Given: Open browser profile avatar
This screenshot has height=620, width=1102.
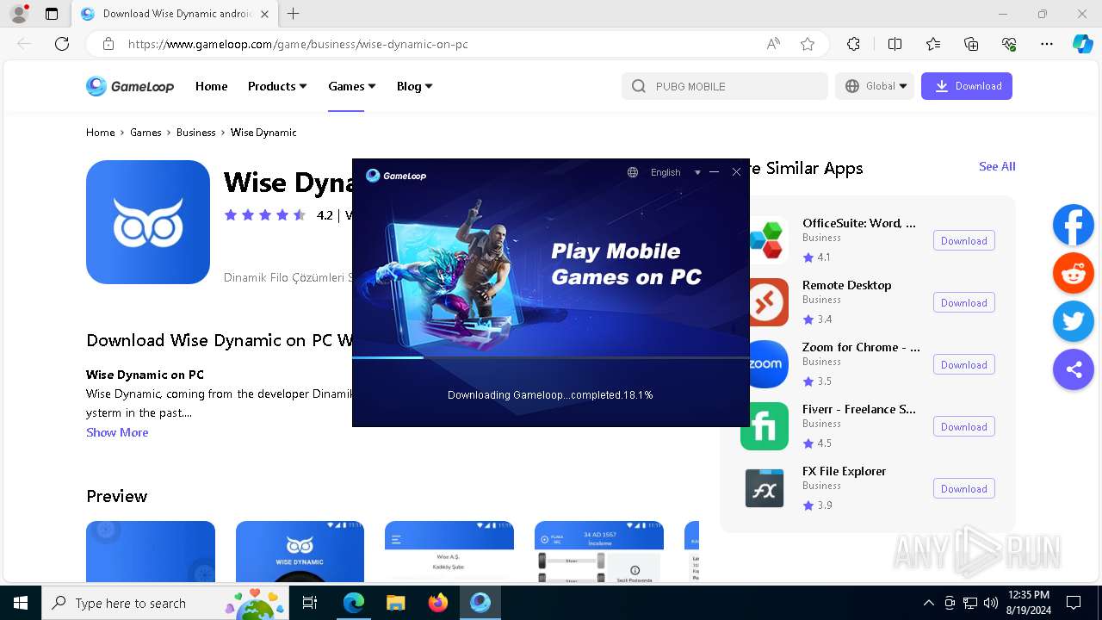Looking at the screenshot, I should pyautogui.click(x=18, y=14).
